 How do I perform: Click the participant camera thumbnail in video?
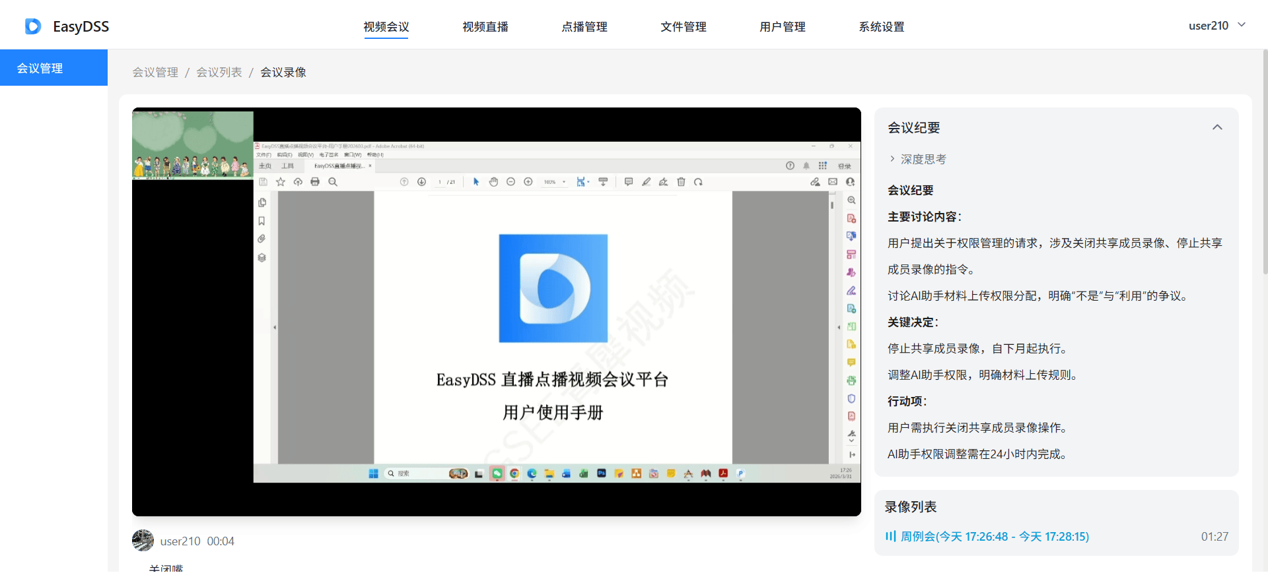click(x=193, y=145)
